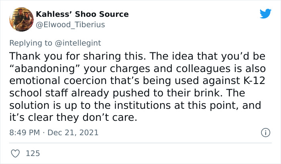Open the @Elwood_Tiberius handle
The width and height of the screenshot is (281, 164).
70,25
